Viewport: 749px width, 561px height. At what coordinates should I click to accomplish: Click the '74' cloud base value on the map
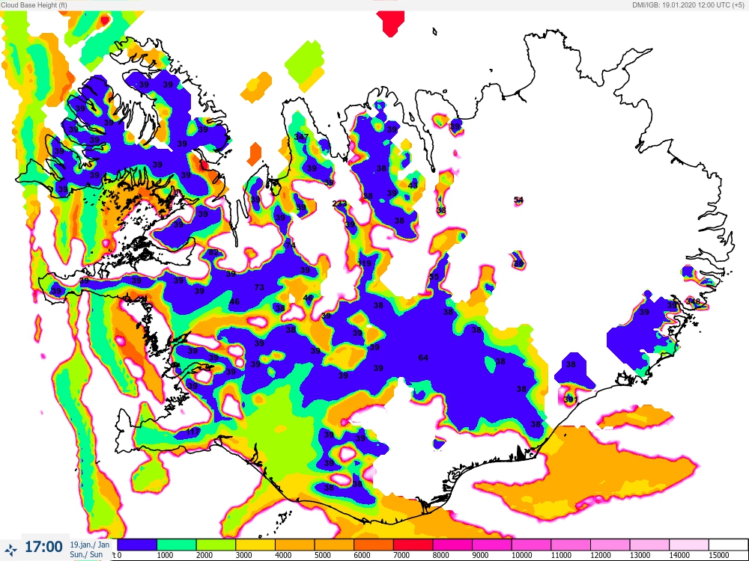(290, 245)
